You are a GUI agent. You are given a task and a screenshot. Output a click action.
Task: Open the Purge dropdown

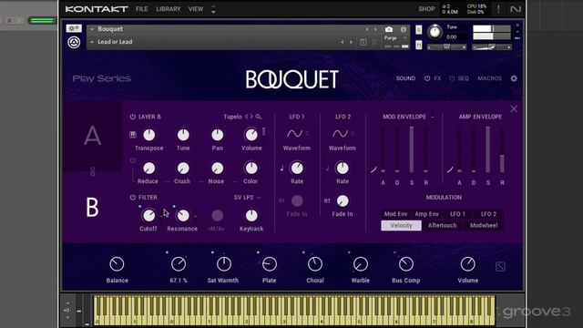click(395, 38)
